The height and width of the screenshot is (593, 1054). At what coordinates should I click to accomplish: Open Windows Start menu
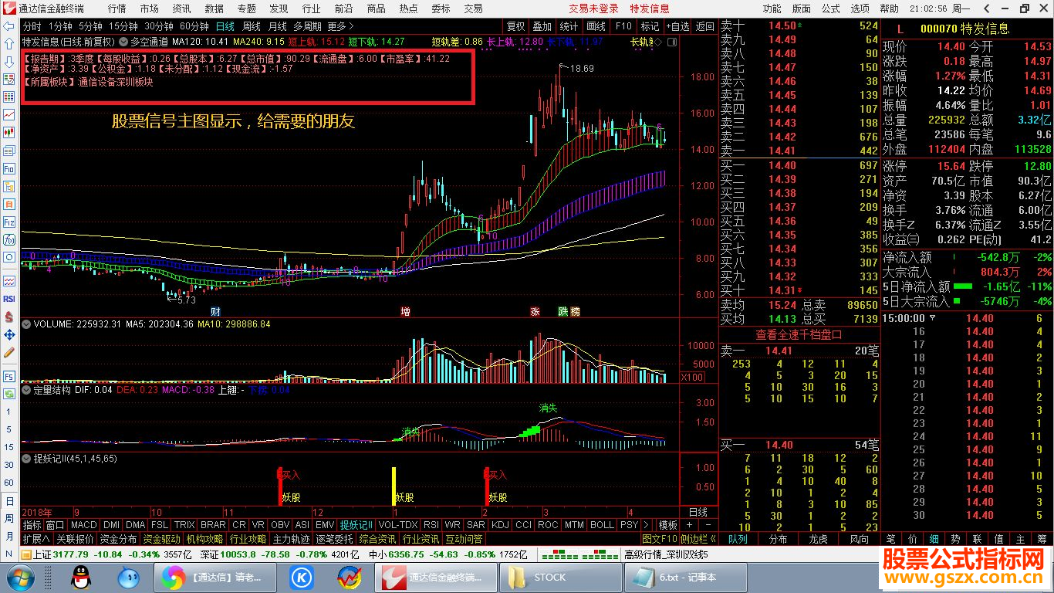tap(19, 577)
